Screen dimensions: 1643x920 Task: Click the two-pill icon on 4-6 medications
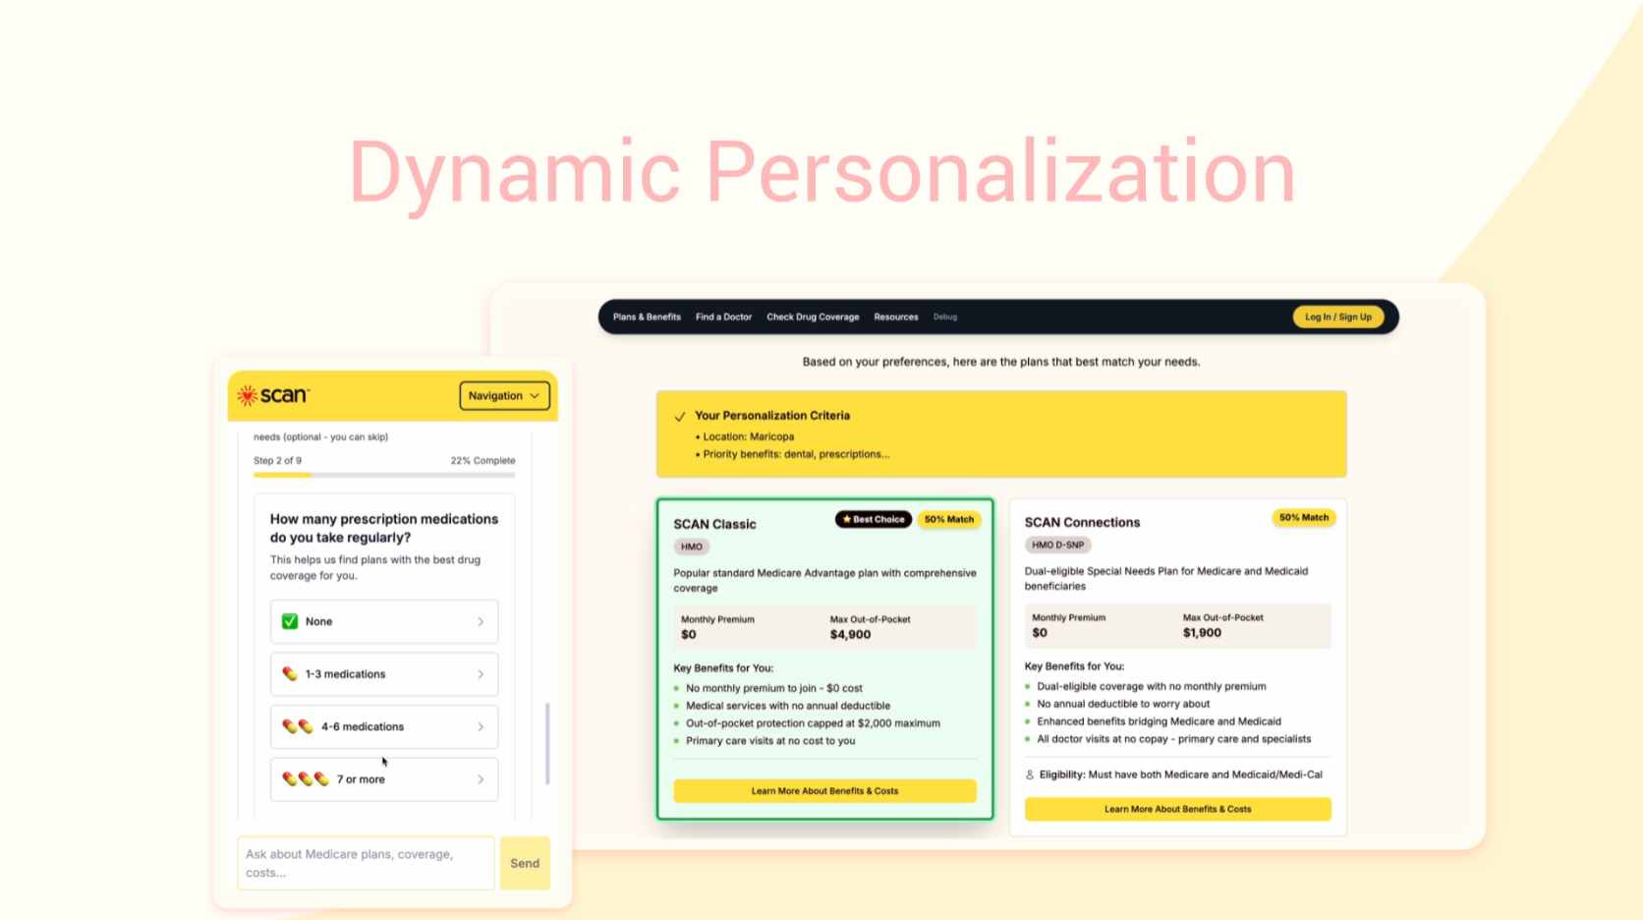pyautogui.click(x=296, y=726)
